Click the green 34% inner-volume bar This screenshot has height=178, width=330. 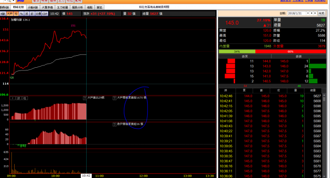click(x=237, y=52)
